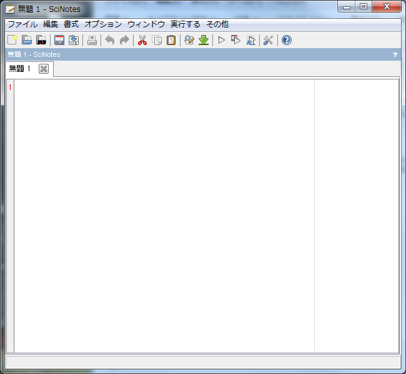Image resolution: width=406 pixels, height=374 pixels.
Task: Click the dock bar question mark
Action: tap(395, 54)
